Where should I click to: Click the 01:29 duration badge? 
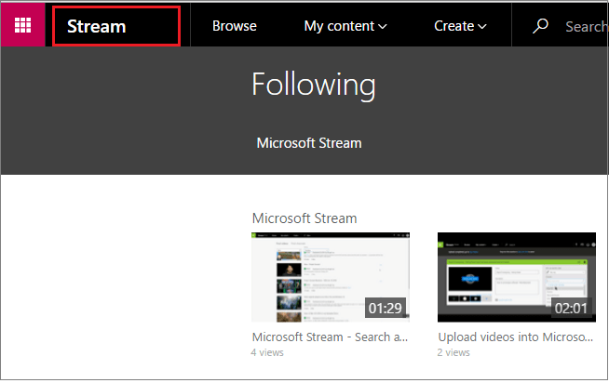386,309
